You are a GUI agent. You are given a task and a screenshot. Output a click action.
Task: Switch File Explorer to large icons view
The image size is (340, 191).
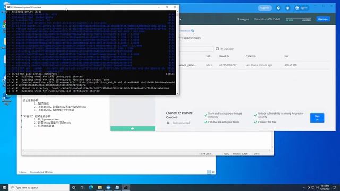click(213, 172)
